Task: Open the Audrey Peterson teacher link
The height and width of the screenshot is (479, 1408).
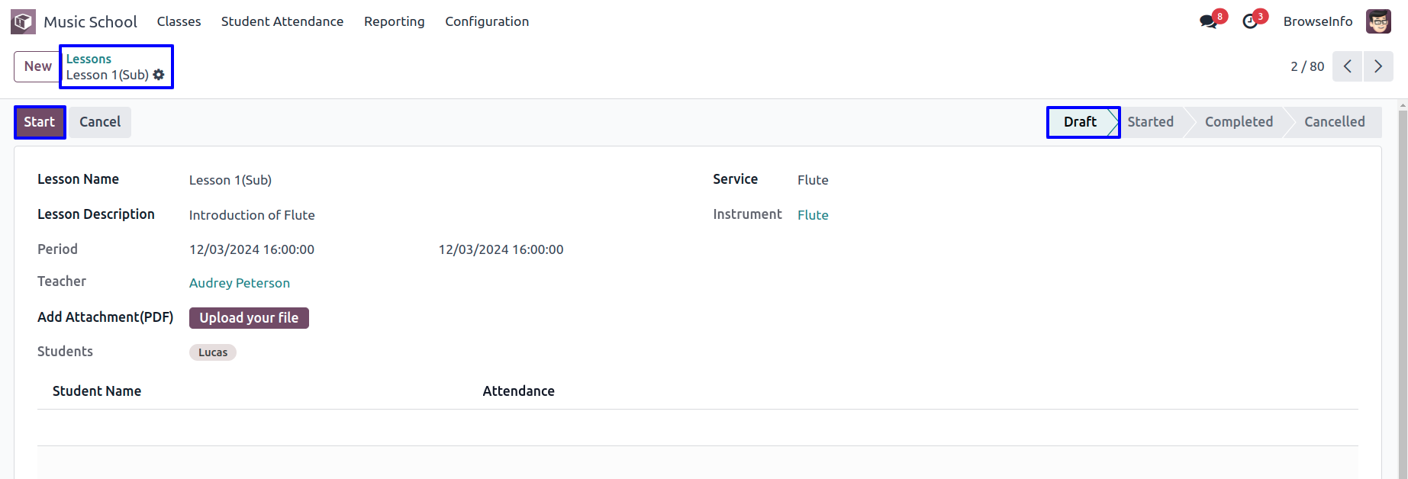Action: (240, 283)
